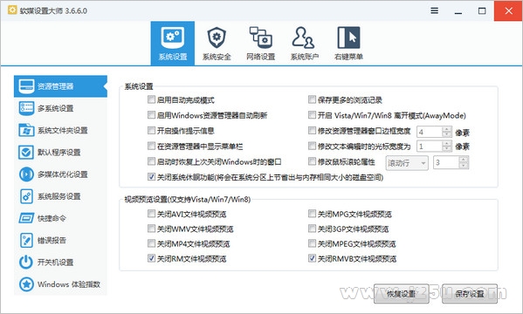Screen dimensions: 523x314
Task: Check 关闭3GP文件视频预览
Action: tap(312, 229)
